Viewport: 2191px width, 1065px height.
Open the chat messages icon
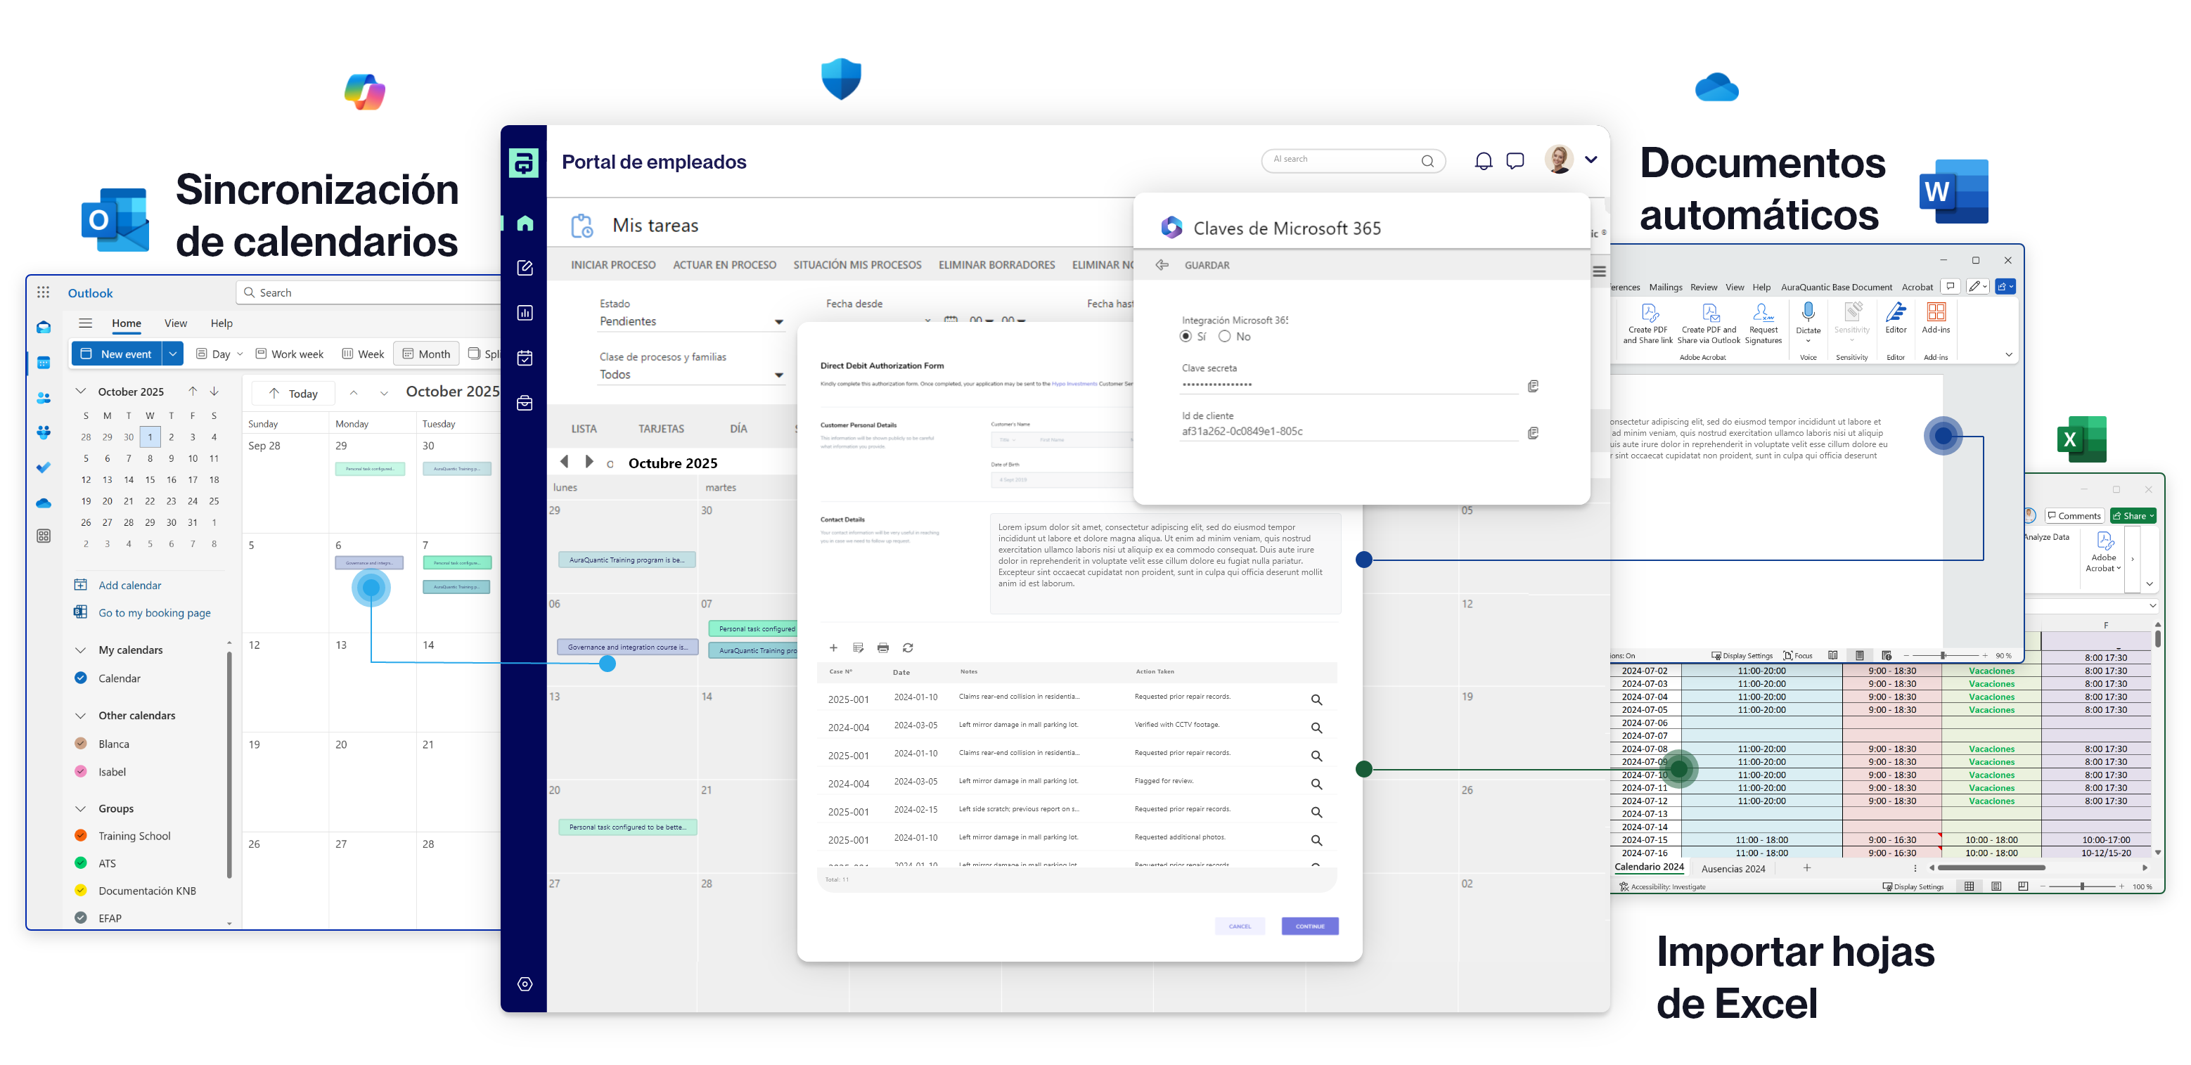(x=1515, y=161)
